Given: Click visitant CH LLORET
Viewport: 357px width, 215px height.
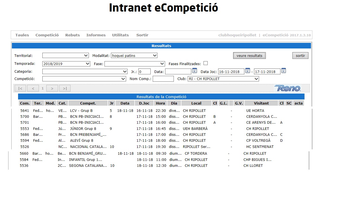Looking at the screenshot, I should point(253,165).
